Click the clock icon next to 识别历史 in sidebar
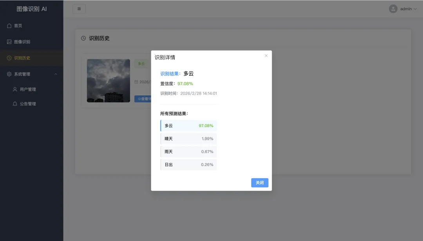This screenshot has width=423, height=241. (9, 58)
